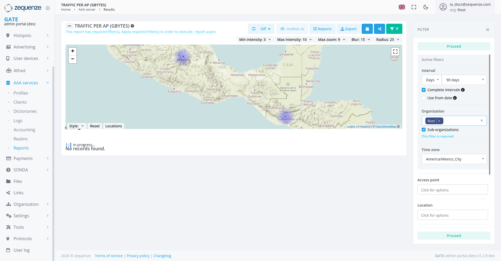Open 90 days interval dropdown

coord(464,80)
